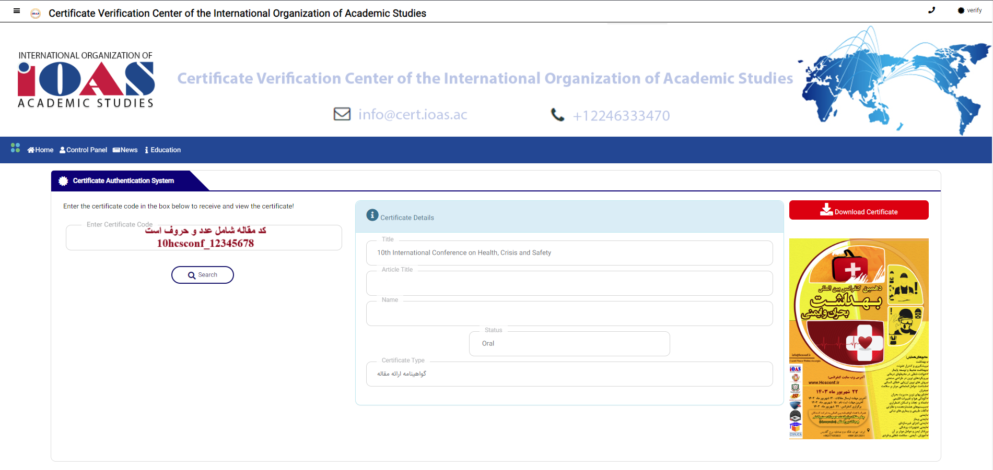The height and width of the screenshot is (470, 993).
Task: Open the Education menu item
Action: [162, 150]
